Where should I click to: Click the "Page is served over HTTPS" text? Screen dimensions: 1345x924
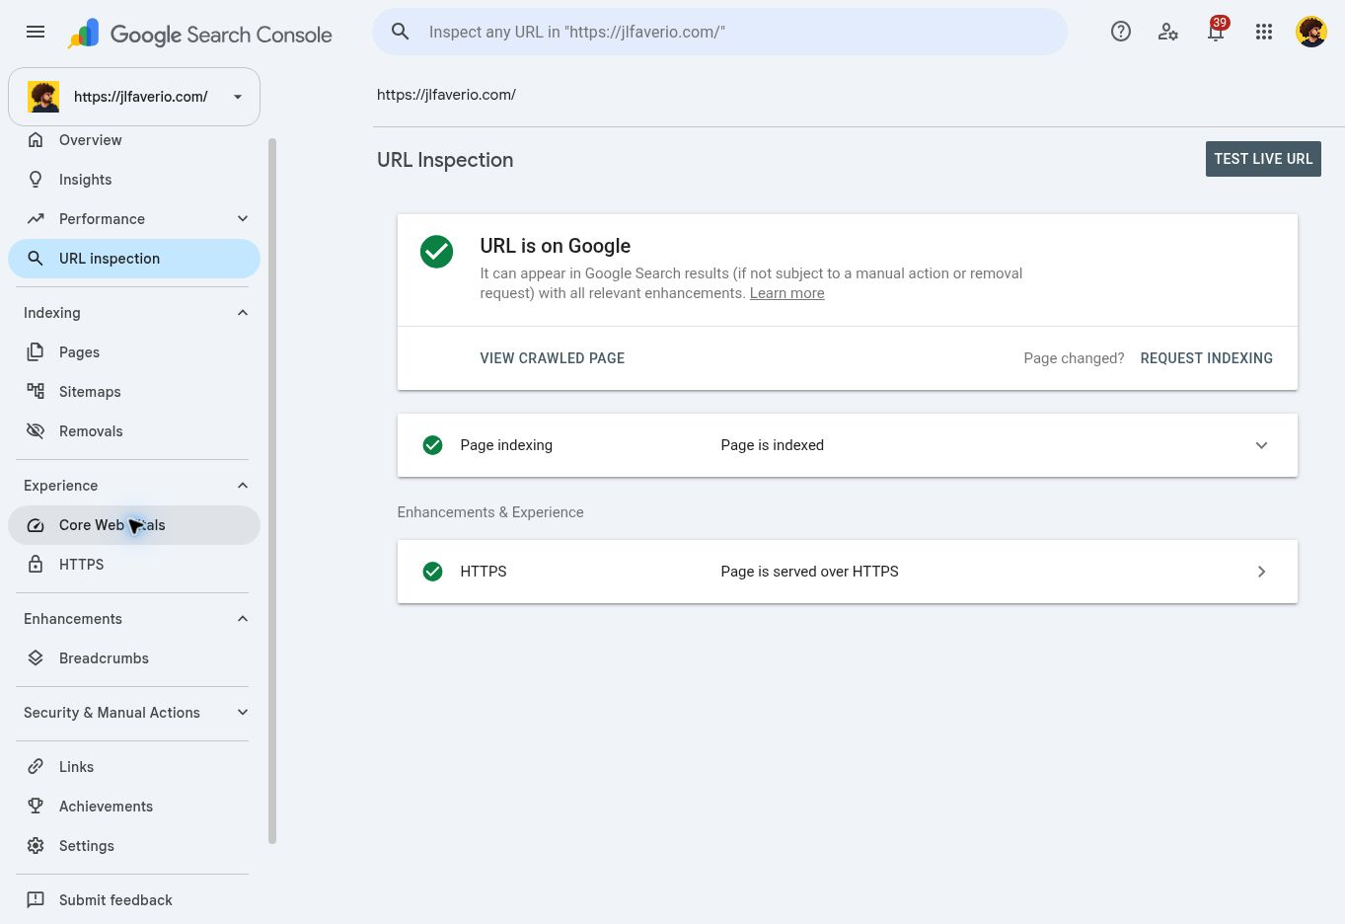tap(809, 572)
